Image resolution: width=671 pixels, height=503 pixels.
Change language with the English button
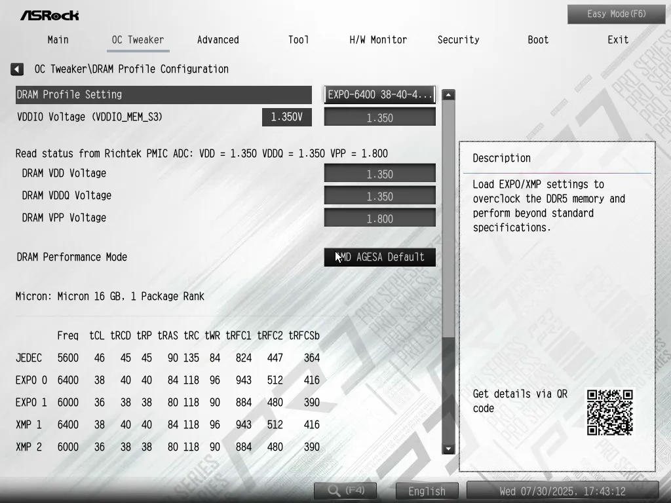pos(427,491)
